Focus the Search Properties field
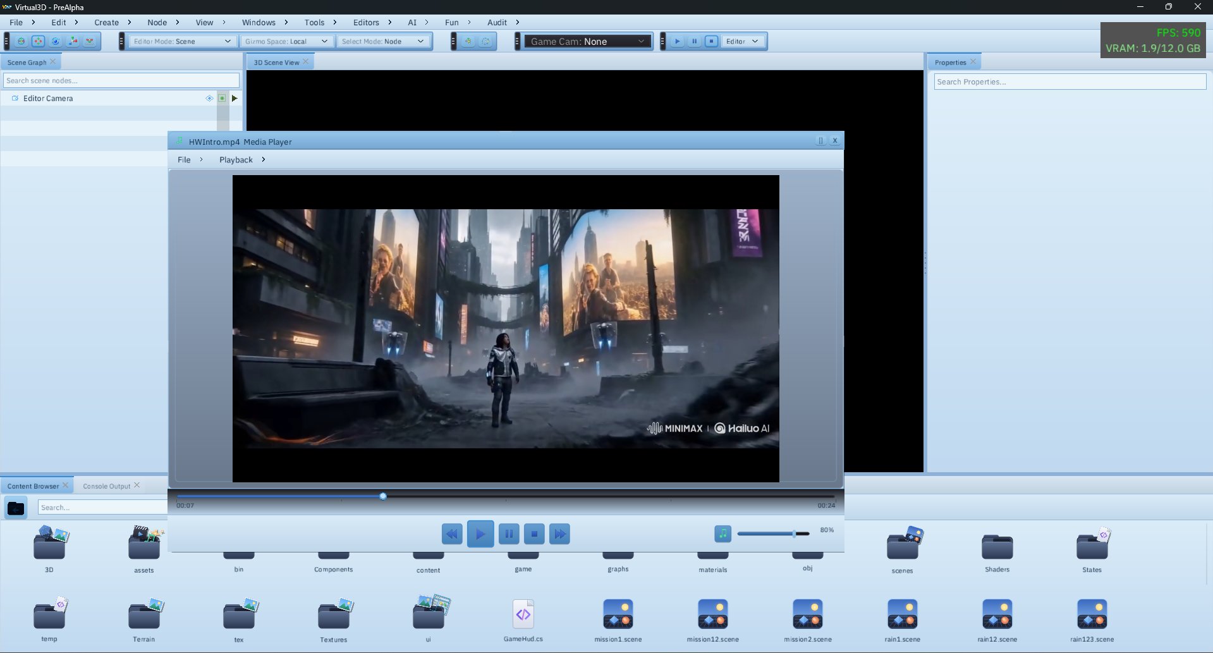The width and height of the screenshot is (1213, 653). 1070,82
